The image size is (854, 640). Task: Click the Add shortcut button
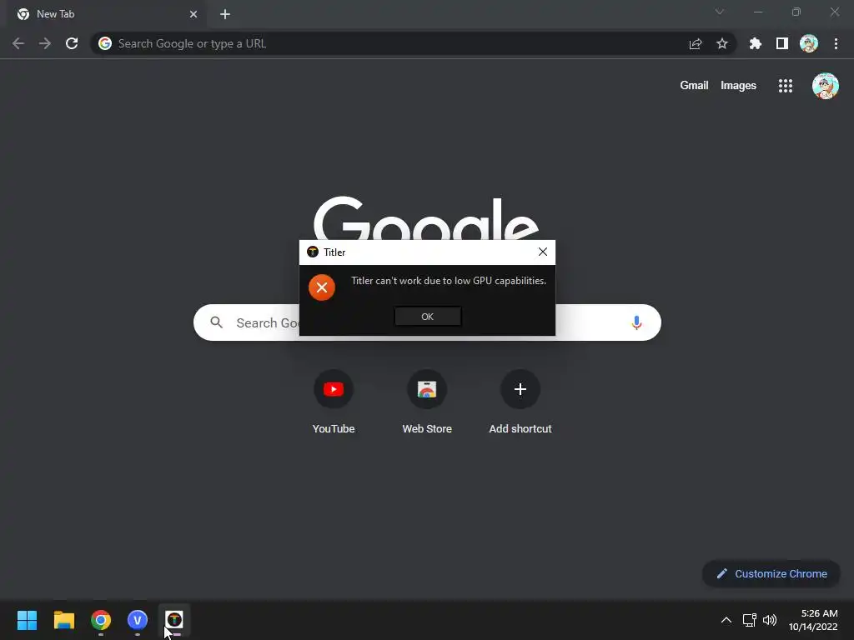(x=520, y=402)
